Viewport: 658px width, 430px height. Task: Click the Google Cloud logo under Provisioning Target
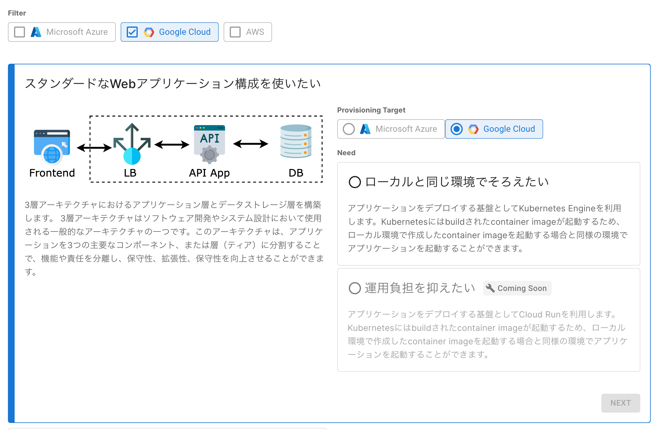473,129
